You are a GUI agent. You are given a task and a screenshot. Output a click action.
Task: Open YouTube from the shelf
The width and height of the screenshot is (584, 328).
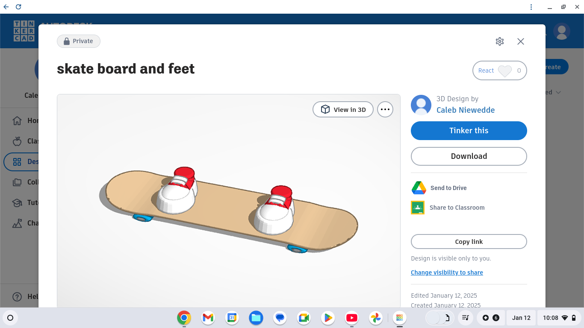click(352, 318)
